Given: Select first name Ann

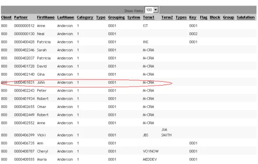Looking at the screenshot, I should click(40, 143).
